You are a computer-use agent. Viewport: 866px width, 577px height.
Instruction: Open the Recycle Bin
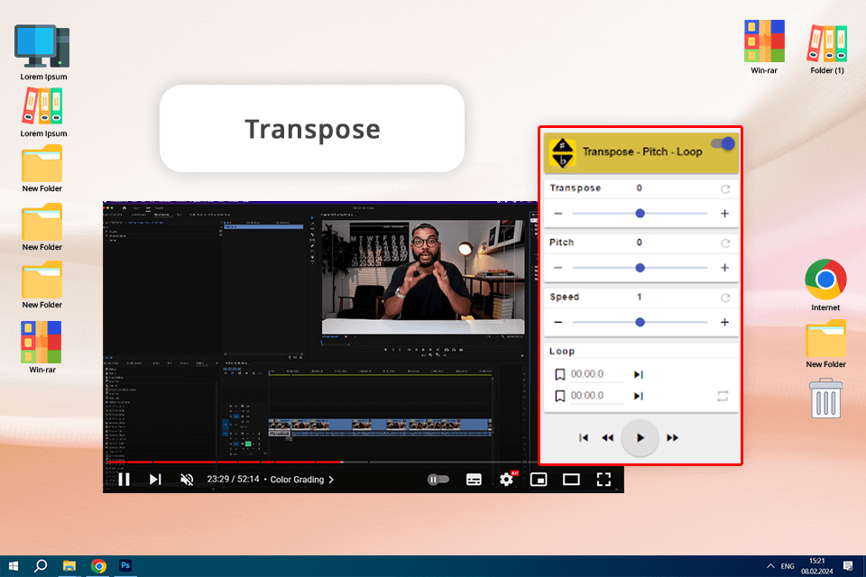point(825,398)
